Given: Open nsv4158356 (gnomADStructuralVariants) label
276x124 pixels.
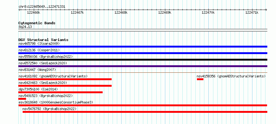Looking at the screenshot, I should coord(231,76).
